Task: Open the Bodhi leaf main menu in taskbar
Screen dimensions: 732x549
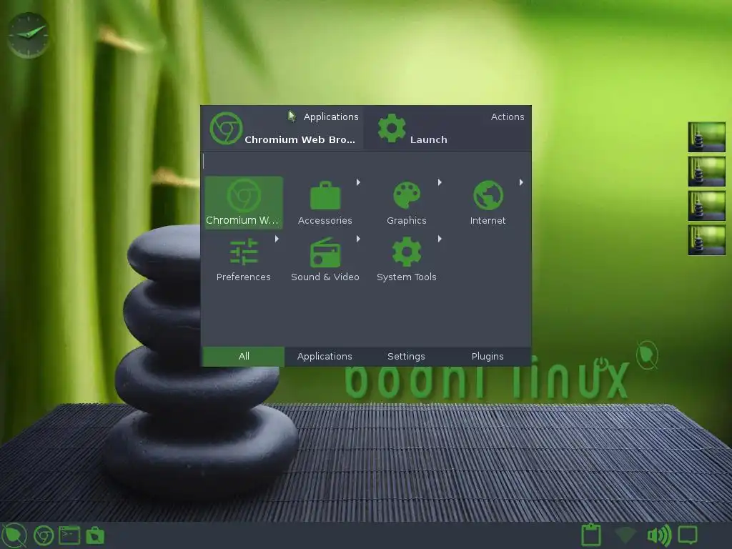Action: pos(14,535)
